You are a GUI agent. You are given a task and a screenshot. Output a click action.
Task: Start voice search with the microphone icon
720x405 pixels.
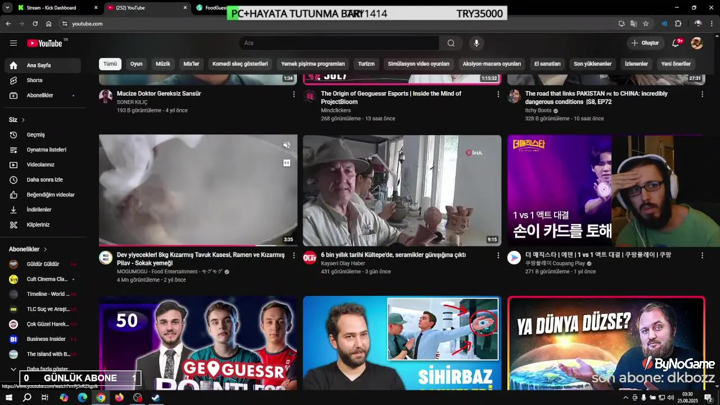tap(476, 43)
